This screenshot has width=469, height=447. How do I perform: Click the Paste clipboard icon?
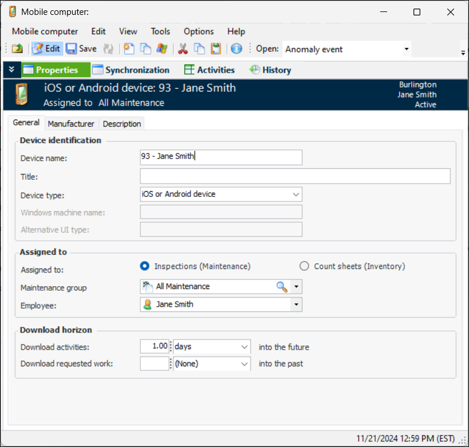(x=215, y=49)
